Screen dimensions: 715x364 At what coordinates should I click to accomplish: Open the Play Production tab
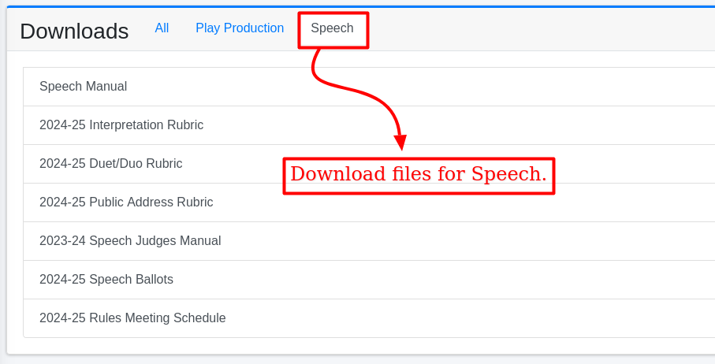(240, 28)
